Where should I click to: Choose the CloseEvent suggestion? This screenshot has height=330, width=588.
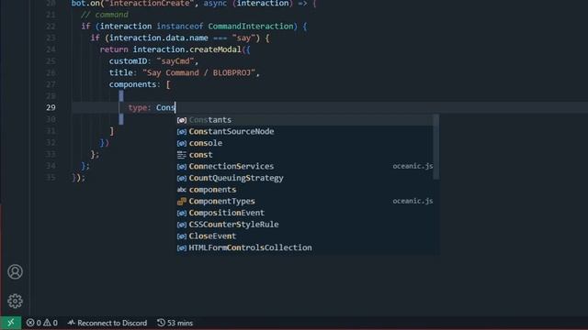click(305, 236)
